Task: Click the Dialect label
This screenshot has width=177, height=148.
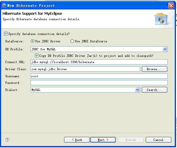Action: click(x=12, y=90)
